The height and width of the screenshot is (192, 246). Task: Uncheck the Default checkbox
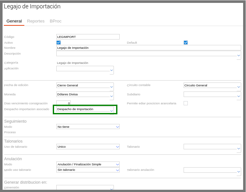(186, 42)
